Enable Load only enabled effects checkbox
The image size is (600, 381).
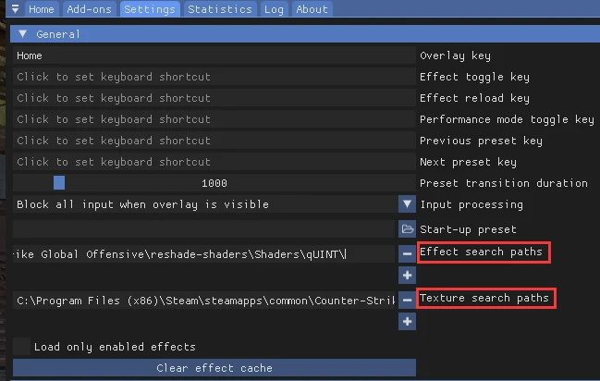tap(21, 347)
